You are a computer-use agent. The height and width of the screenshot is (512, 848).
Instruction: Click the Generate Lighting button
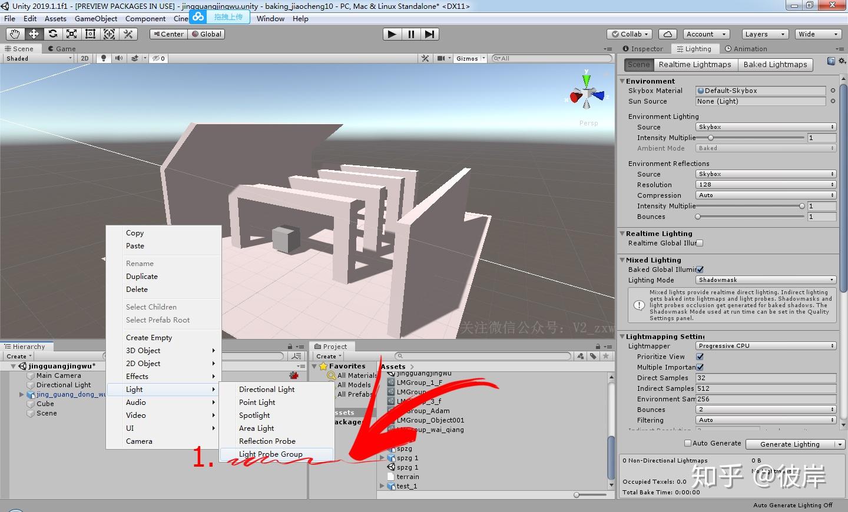click(x=790, y=444)
